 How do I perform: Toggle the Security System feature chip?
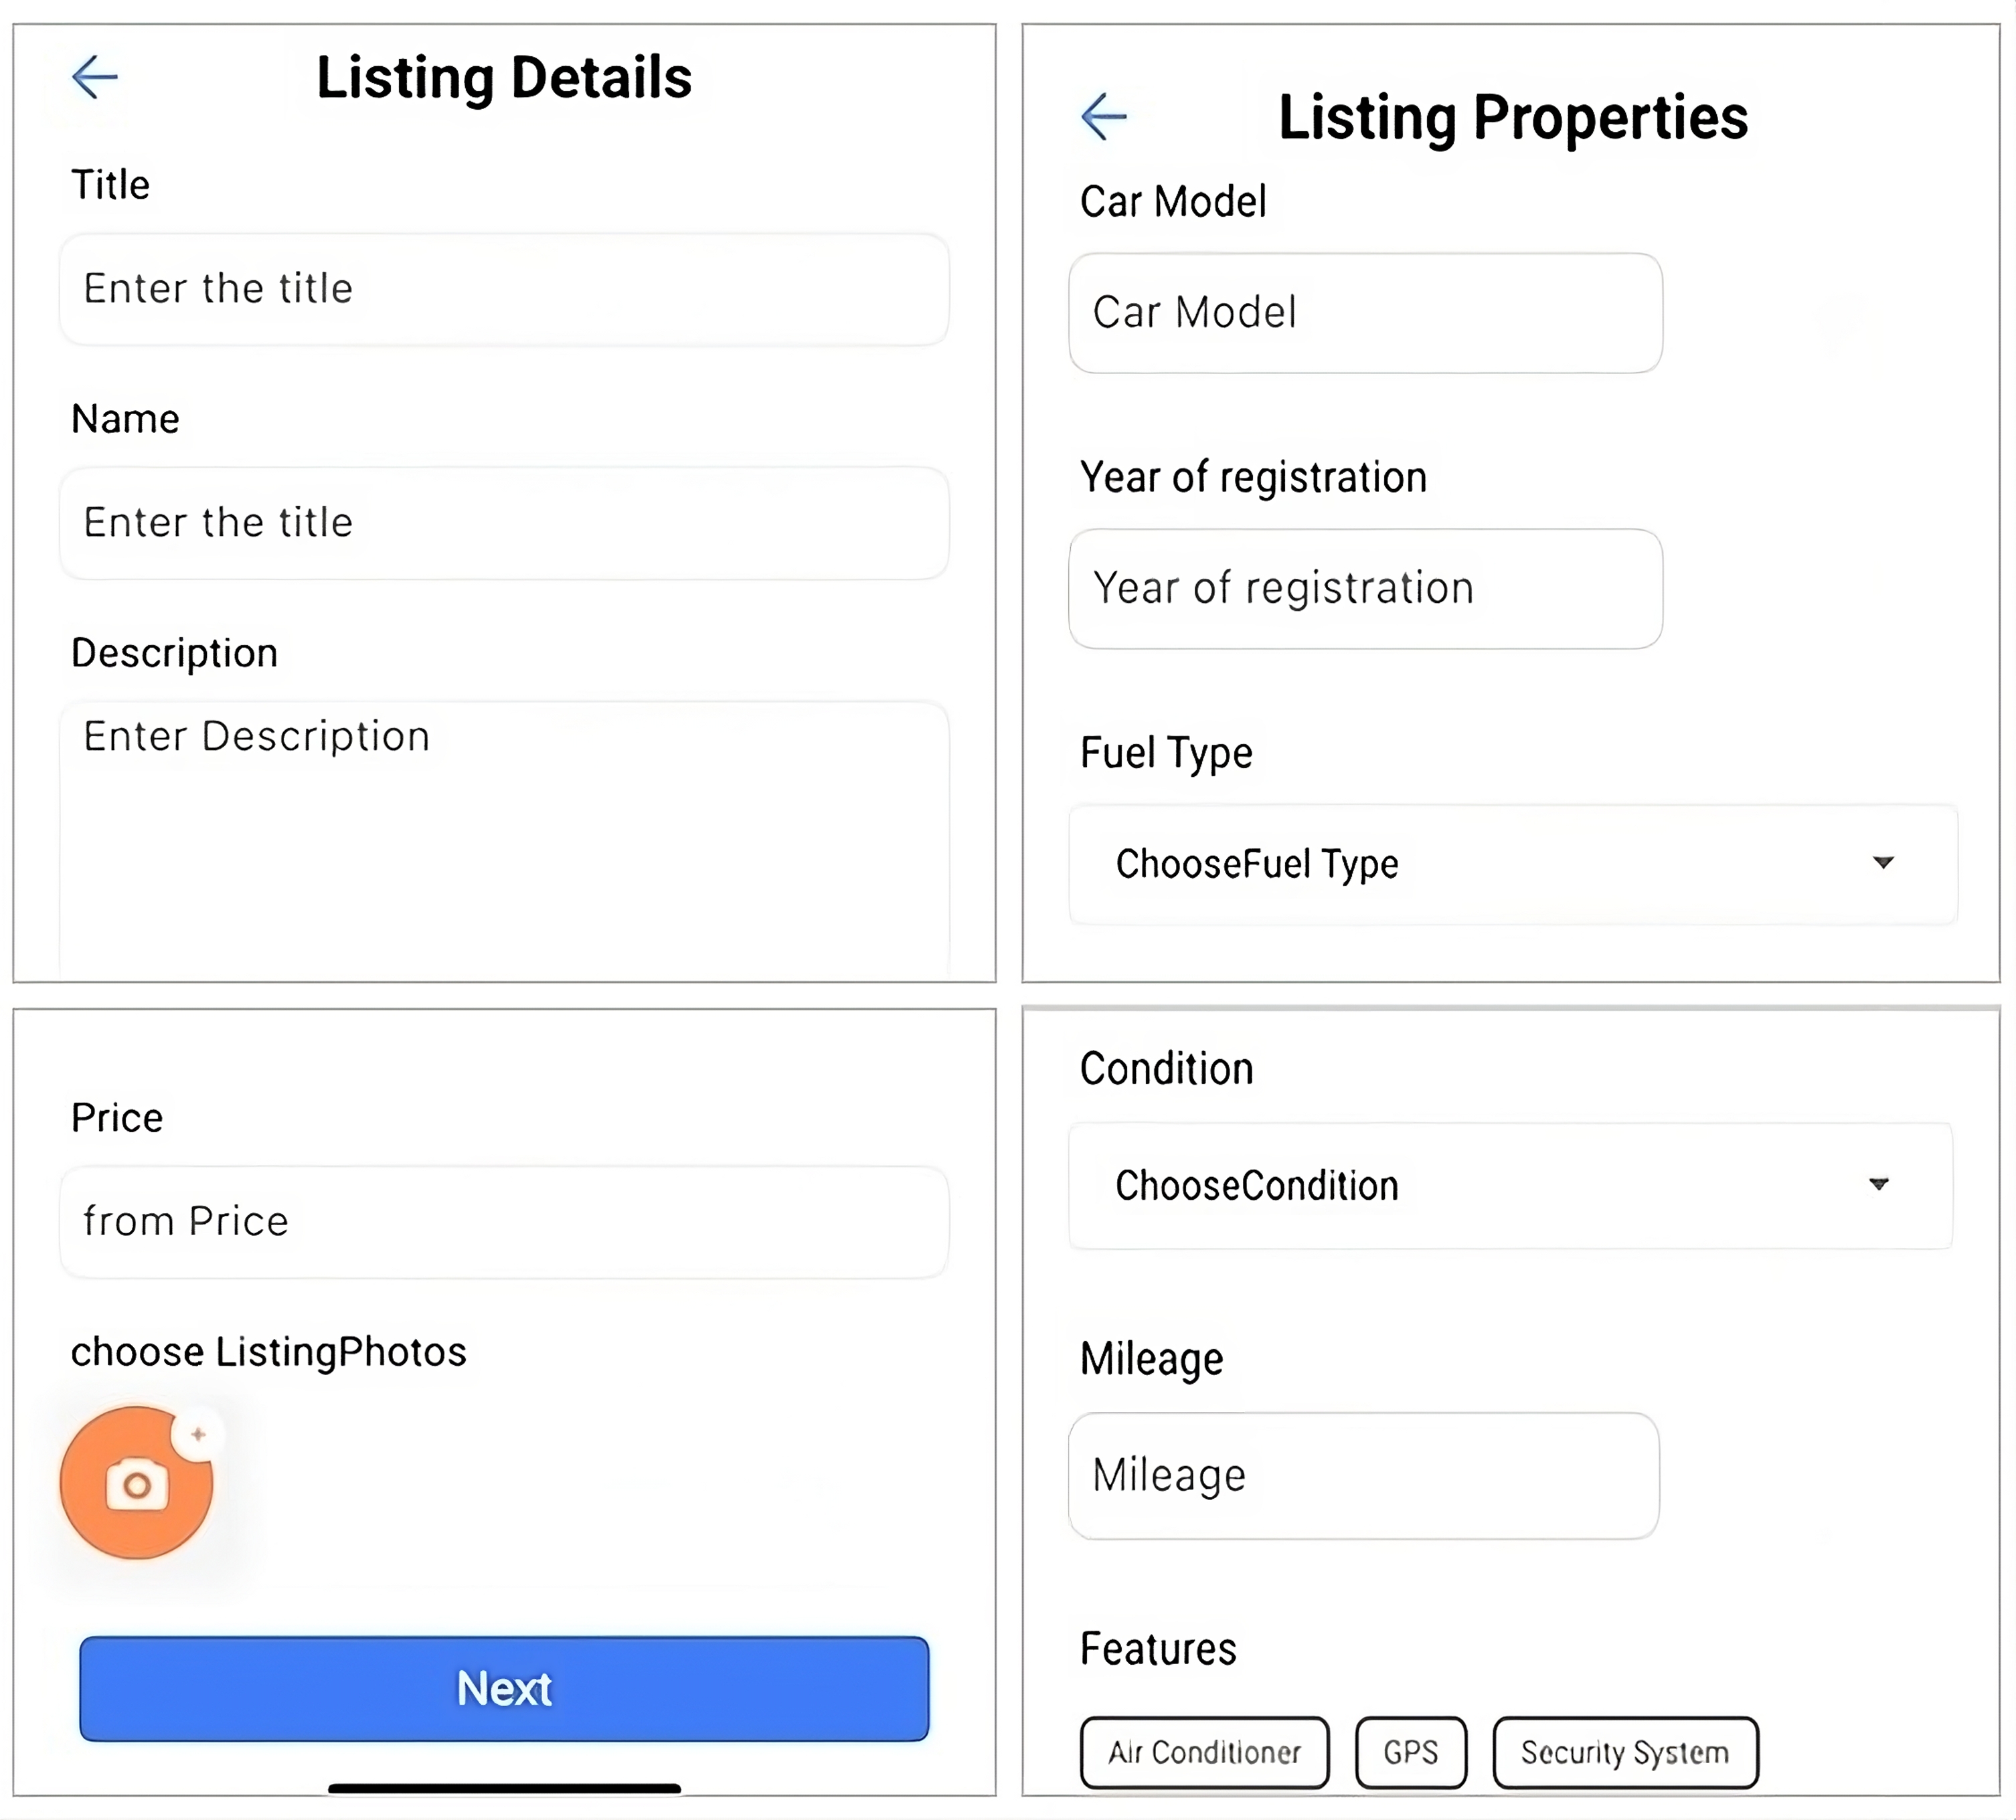(1624, 1752)
